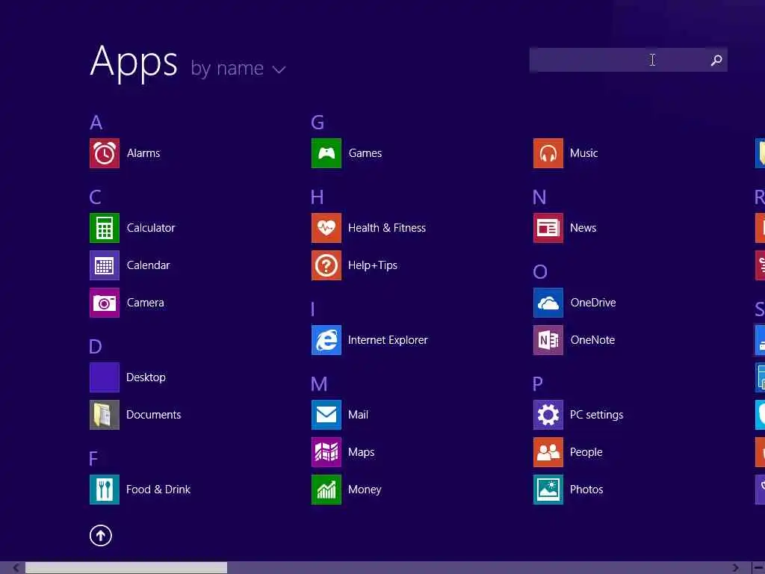Open the Alarms app icon
Image resolution: width=765 pixels, height=574 pixels.
(x=105, y=153)
